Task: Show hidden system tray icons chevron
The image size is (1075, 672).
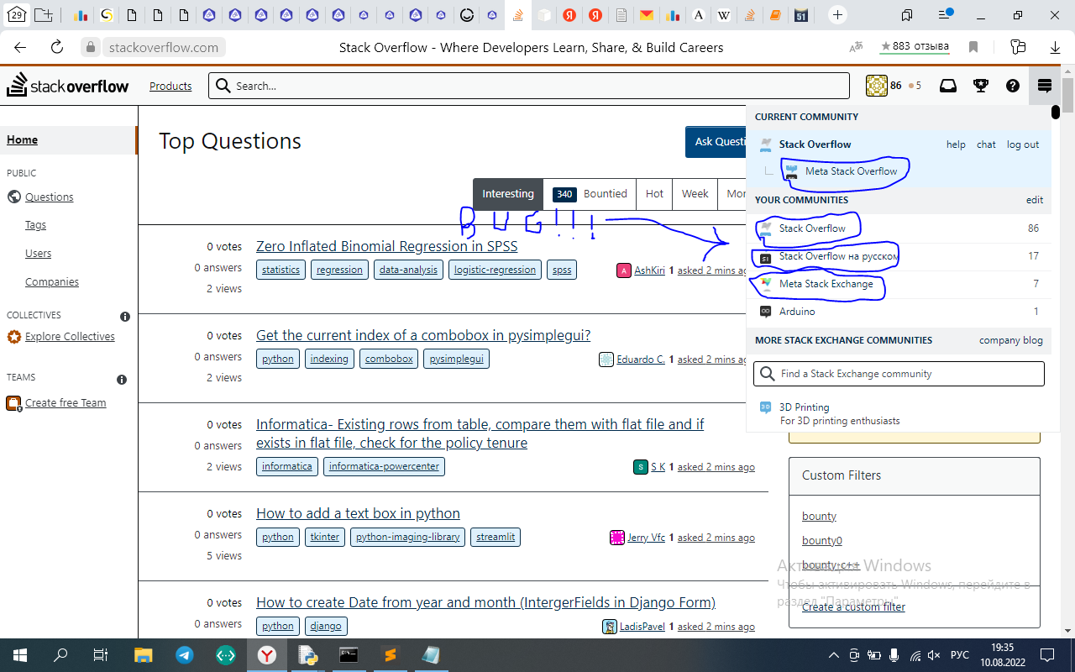Action: 834,655
